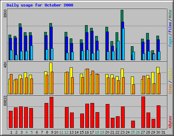Screen dimensions: 174x136
Task: Click the red KBytes bar for day 9
Action: click(51, 113)
